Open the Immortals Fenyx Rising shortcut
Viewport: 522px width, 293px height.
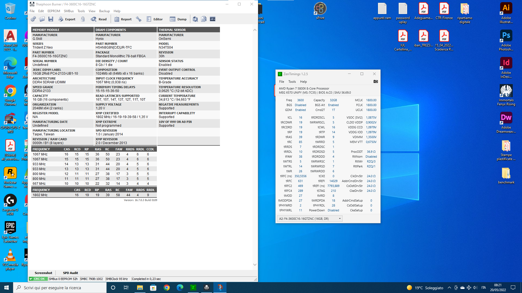pos(506,95)
